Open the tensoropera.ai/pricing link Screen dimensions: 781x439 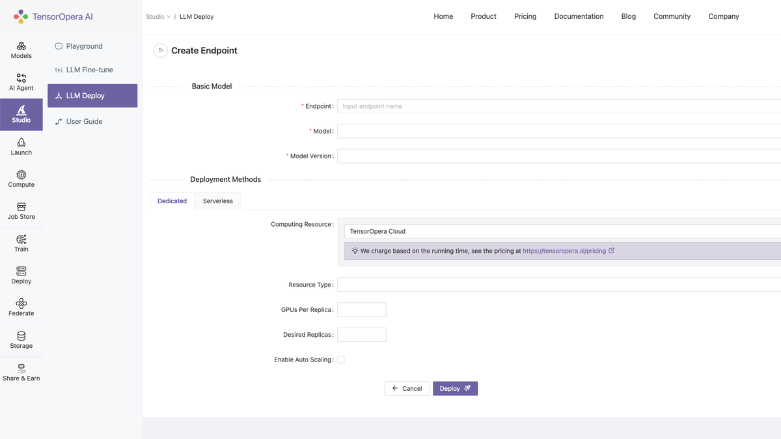(566, 250)
